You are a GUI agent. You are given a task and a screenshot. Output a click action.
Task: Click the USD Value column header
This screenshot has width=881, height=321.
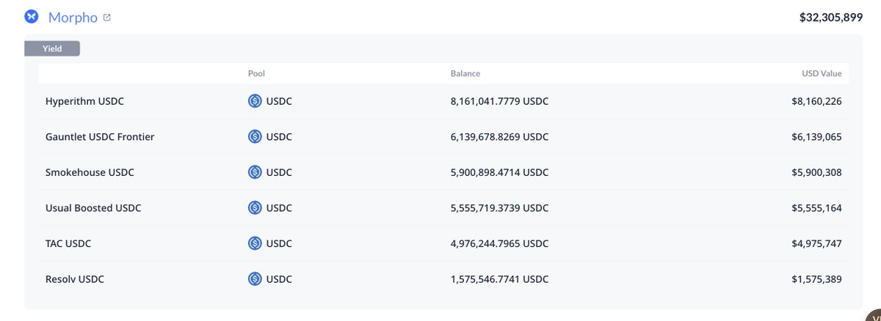[x=822, y=73]
